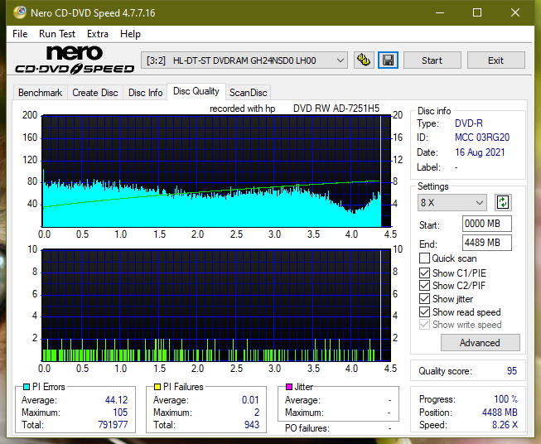Image resolution: width=541 pixels, height=444 pixels.
Task: Open the Advanced settings button
Action: point(480,343)
